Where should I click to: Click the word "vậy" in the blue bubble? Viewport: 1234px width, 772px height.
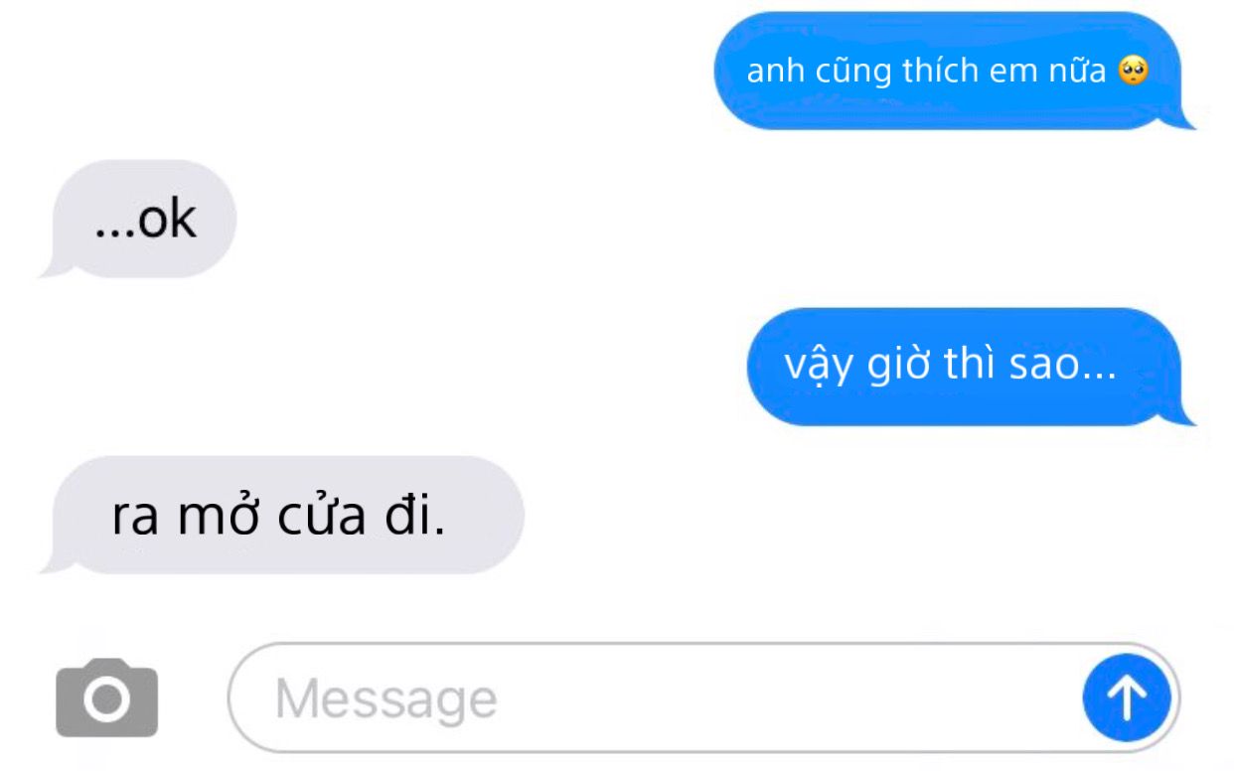coord(820,367)
